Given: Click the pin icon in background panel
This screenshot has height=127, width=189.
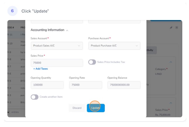Looking at the screenshot, I should [x=171, y=28].
